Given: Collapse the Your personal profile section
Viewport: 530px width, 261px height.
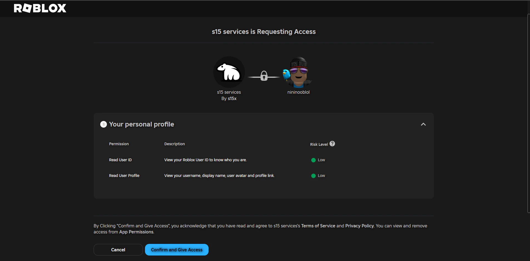Looking at the screenshot, I should (x=423, y=124).
